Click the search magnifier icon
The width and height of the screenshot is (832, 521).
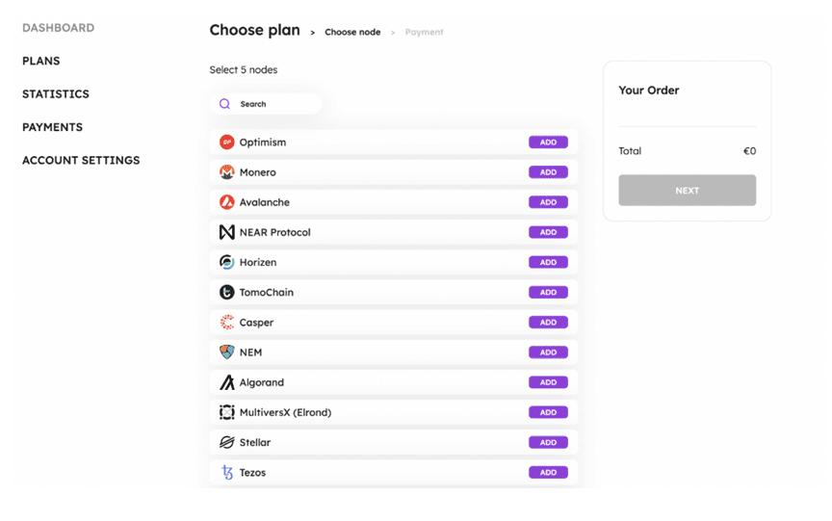(x=224, y=104)
